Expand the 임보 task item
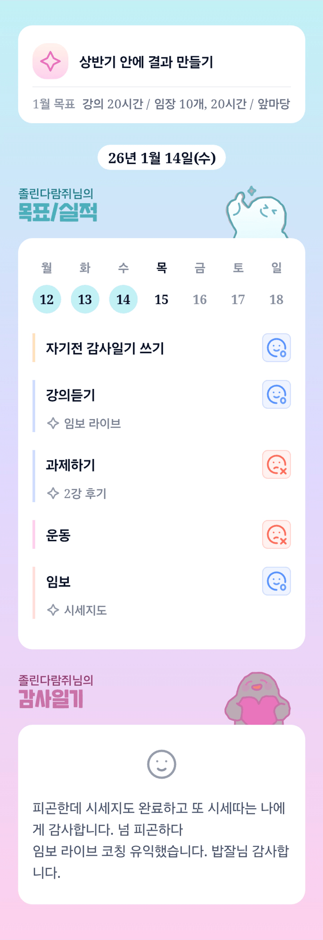This screenshot has height=940, width=323. [59, 582]
